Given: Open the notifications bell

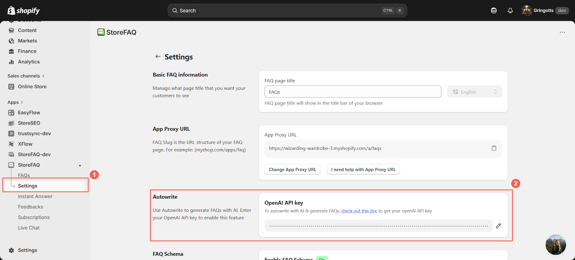Looking at the screenshot, I should pos(510,10).
